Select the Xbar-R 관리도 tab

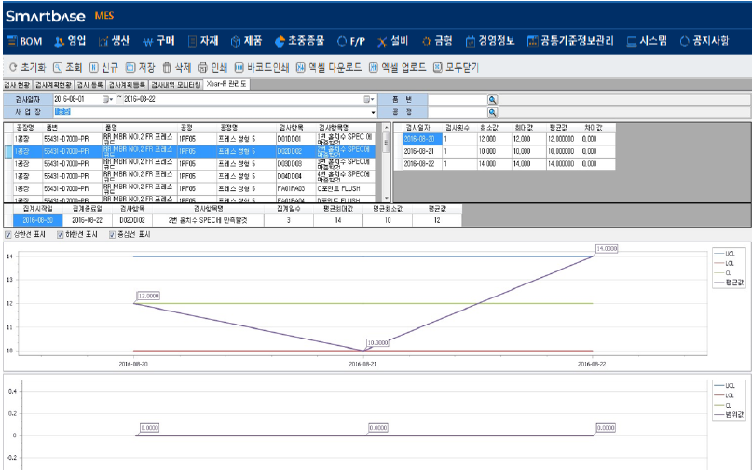coord(226,84)
